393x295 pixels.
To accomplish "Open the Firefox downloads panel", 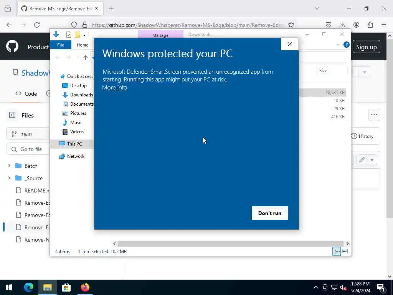I will [x=342, y=25].
